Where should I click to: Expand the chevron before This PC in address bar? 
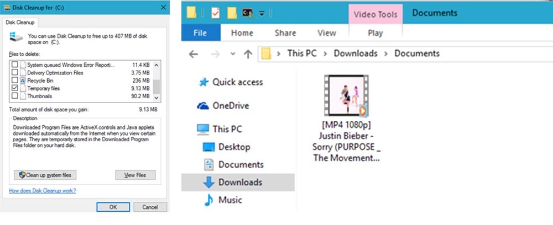tap(279, 54)
